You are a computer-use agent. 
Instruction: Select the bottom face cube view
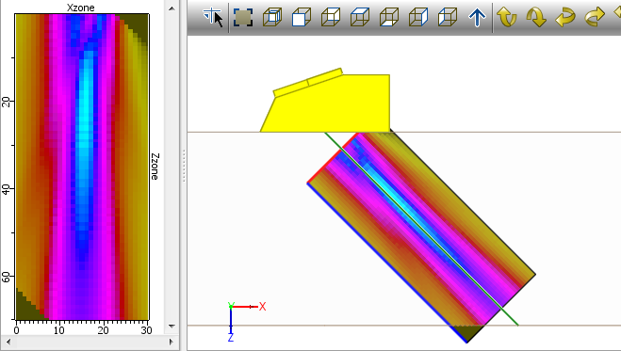(x=389, y=17)
